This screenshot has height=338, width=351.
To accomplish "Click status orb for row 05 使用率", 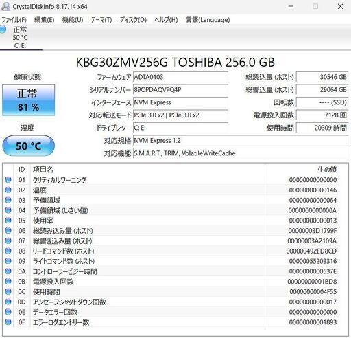I will click(x=8, y=221).
